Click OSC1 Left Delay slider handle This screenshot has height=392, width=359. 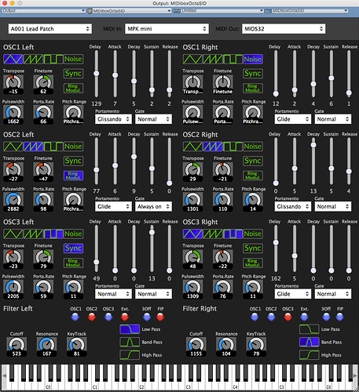97,74
